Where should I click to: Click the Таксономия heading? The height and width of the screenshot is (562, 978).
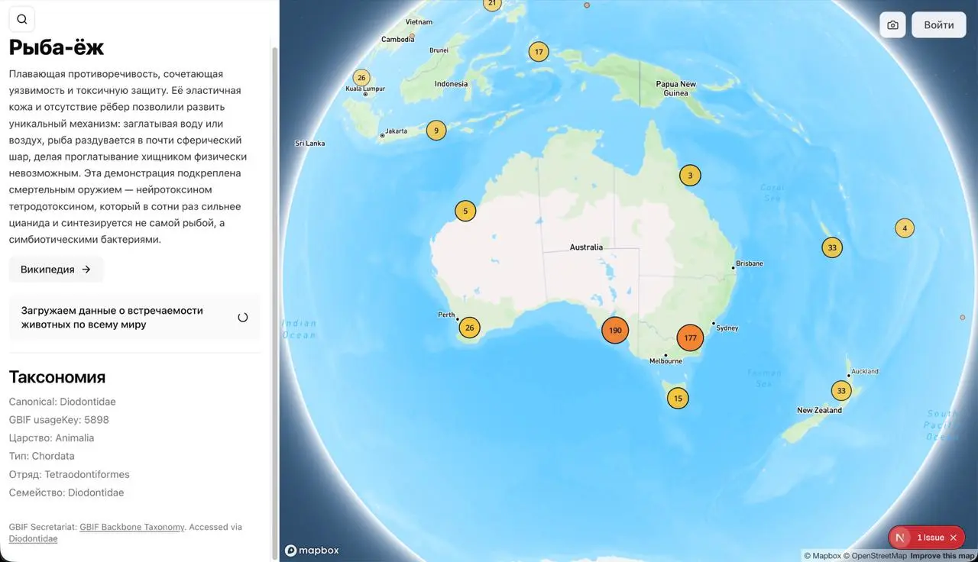(57, 377)
